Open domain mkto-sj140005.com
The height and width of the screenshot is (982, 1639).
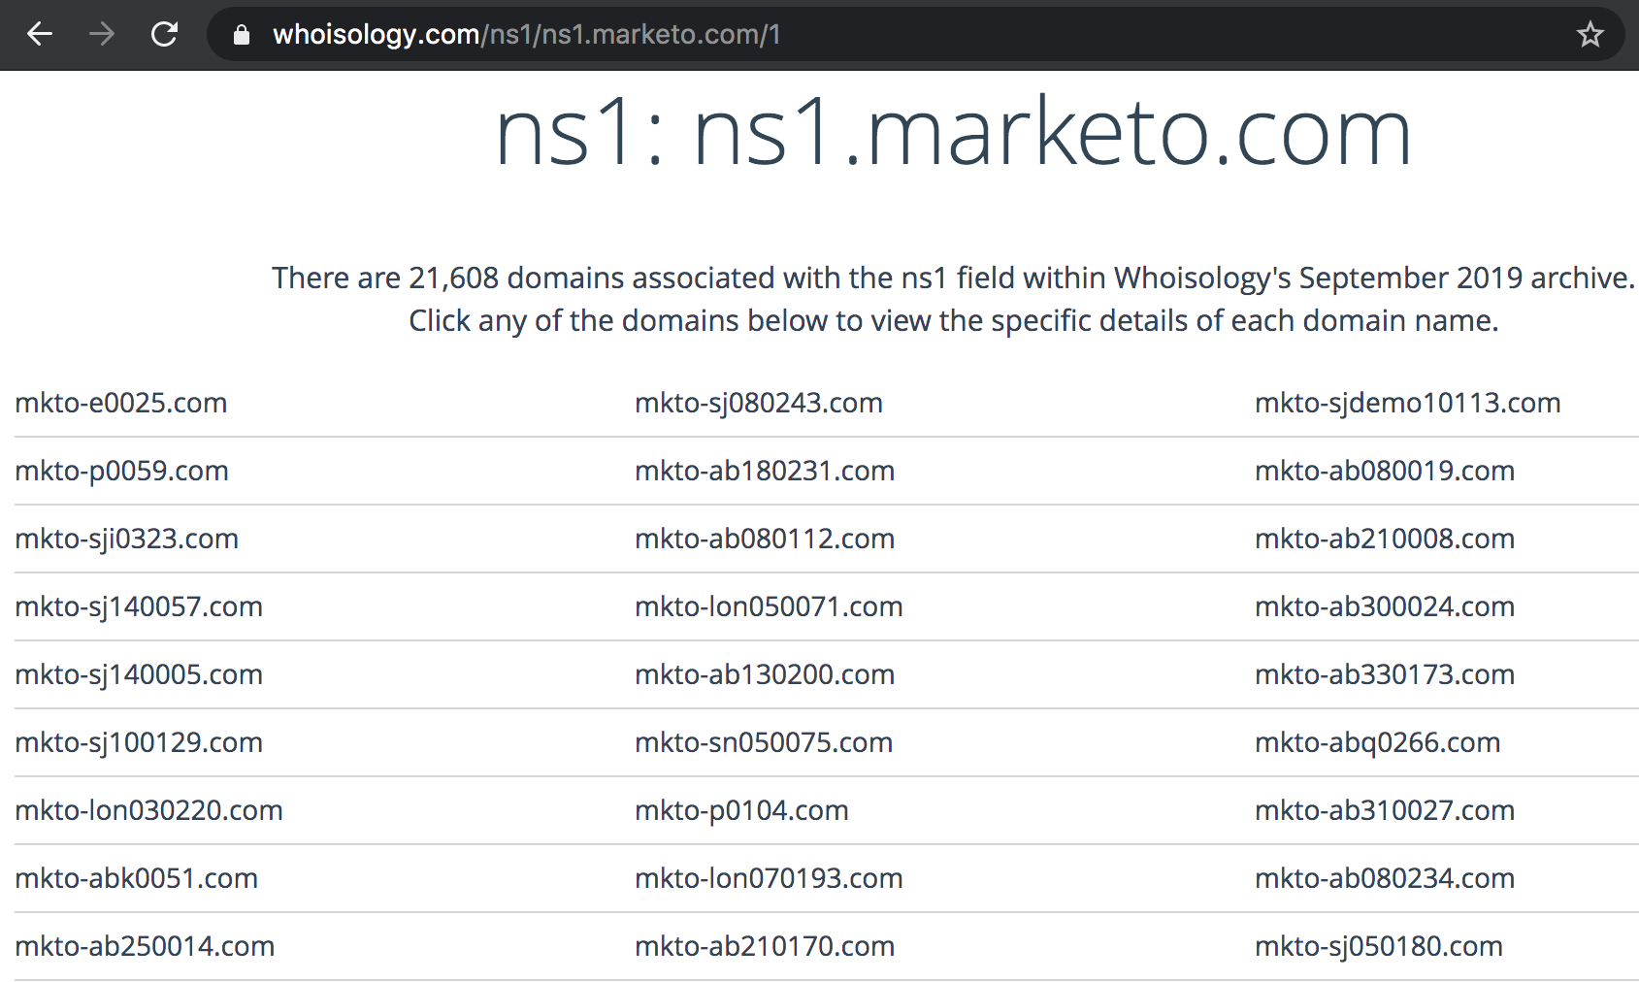tap(139, 674)
